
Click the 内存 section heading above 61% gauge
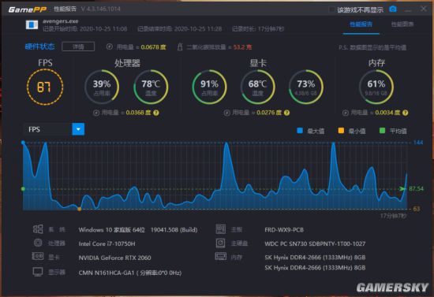point(376,63)
